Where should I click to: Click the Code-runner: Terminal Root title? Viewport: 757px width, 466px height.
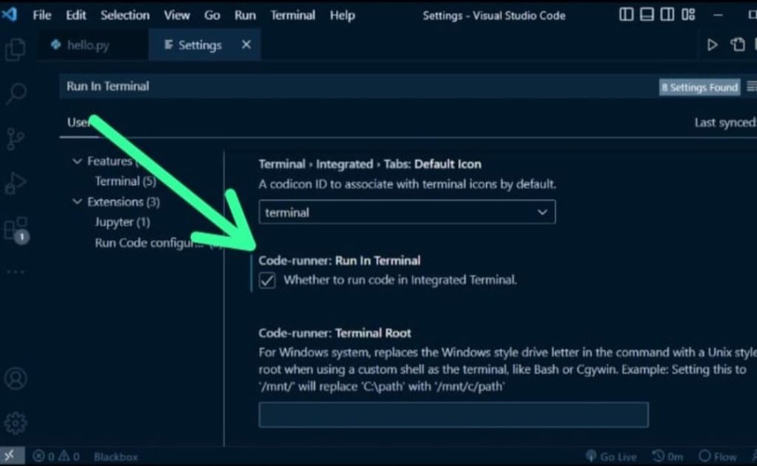pos(335,333)
